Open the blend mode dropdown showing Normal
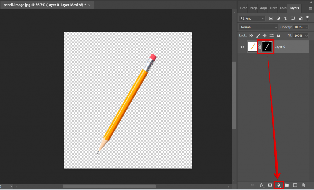This screenshot has width=314, height=190. (x=258, y=27)
